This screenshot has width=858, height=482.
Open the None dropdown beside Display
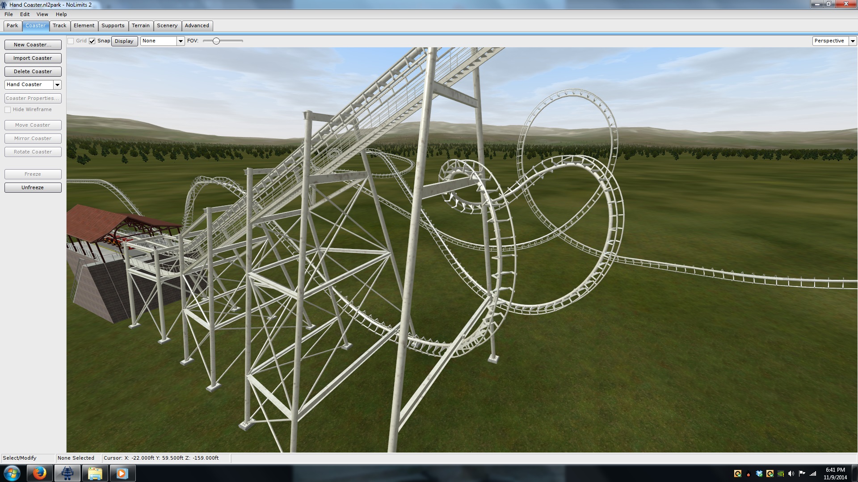[181, 41]
